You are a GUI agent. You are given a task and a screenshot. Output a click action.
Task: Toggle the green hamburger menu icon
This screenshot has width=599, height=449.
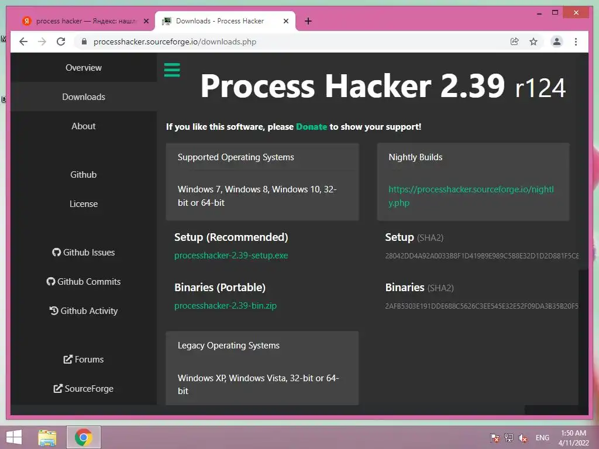point(172,70)
